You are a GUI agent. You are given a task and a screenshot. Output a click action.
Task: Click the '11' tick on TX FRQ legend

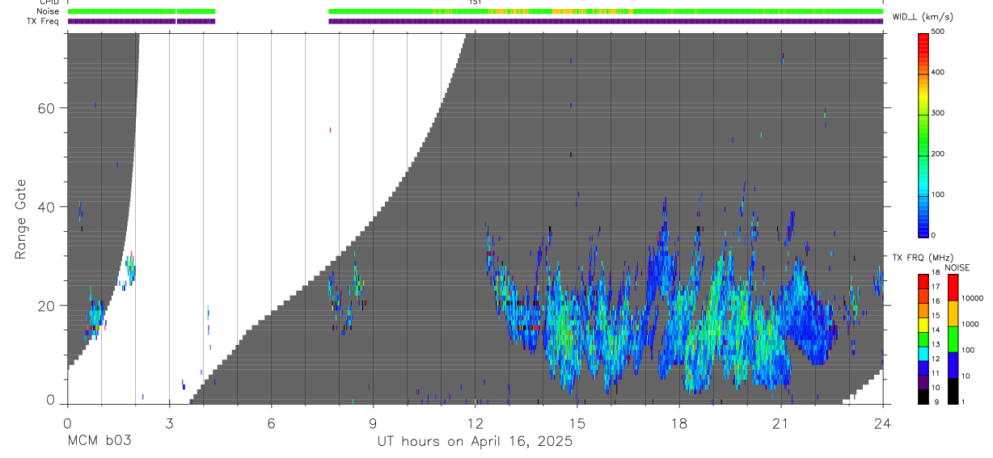(935, 373)
